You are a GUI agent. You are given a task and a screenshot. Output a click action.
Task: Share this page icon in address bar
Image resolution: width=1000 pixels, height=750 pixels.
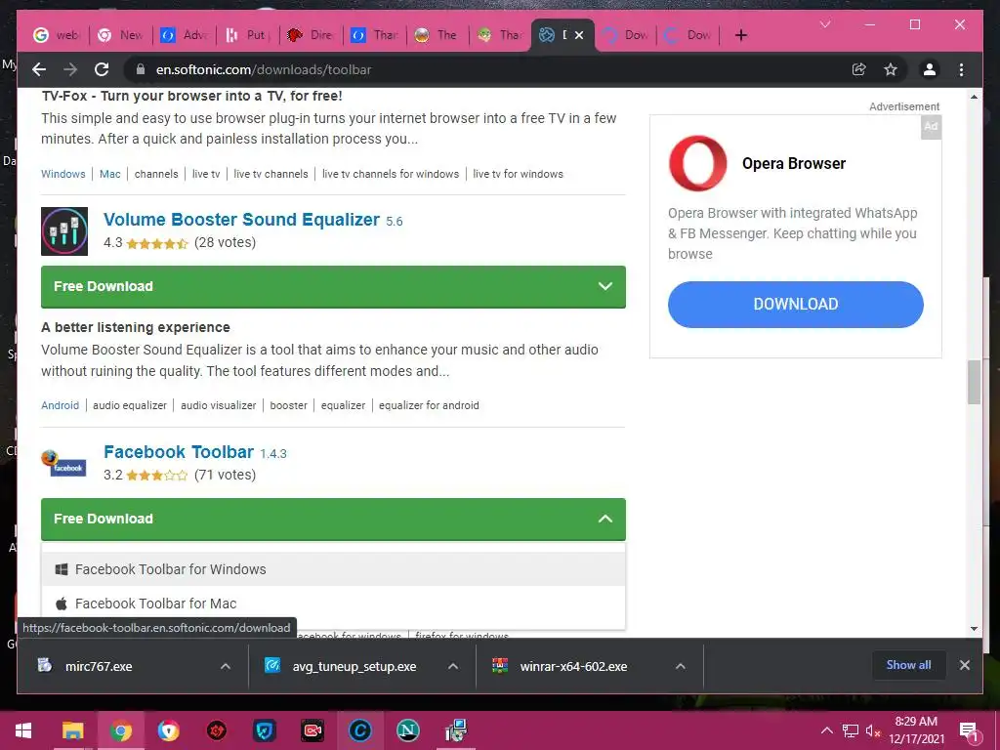859,69
